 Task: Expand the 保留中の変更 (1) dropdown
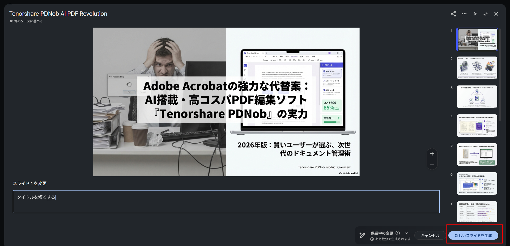[x=406, y=233]
